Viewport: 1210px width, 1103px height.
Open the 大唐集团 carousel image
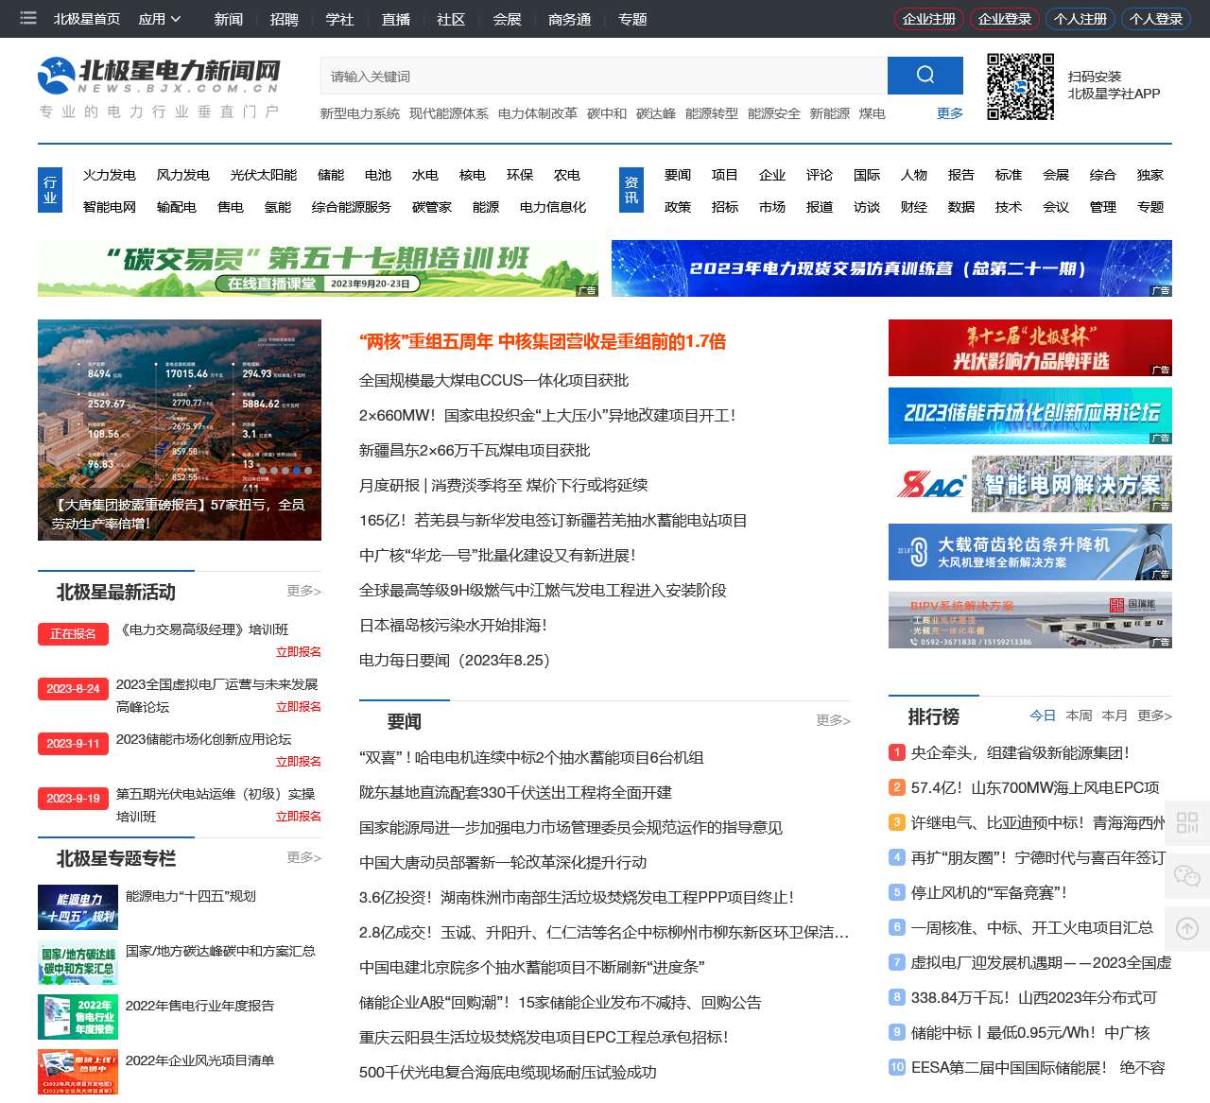coord(180,430)
